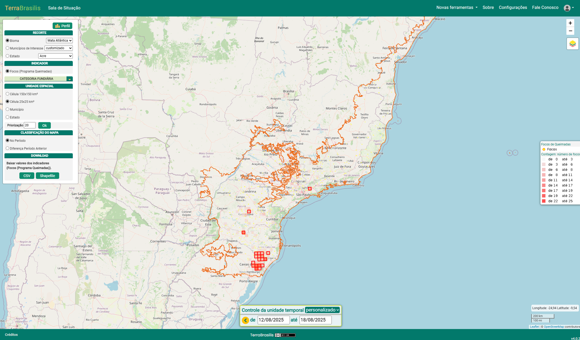Expand the Categoria Fundiária section
580x340 pixels.
(69, 79)
